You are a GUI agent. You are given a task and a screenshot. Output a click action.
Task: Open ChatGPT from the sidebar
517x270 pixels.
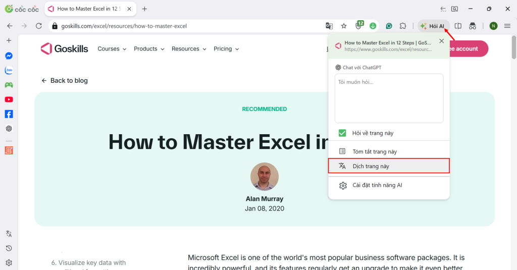[9, 129]
